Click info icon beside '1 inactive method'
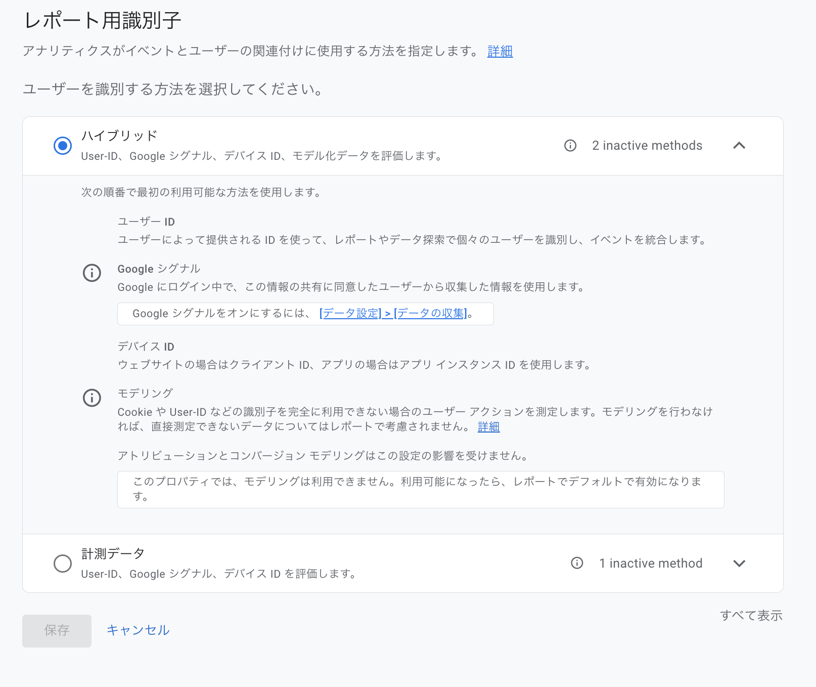Viewport: 816px width, 687px height. point(577,563)
